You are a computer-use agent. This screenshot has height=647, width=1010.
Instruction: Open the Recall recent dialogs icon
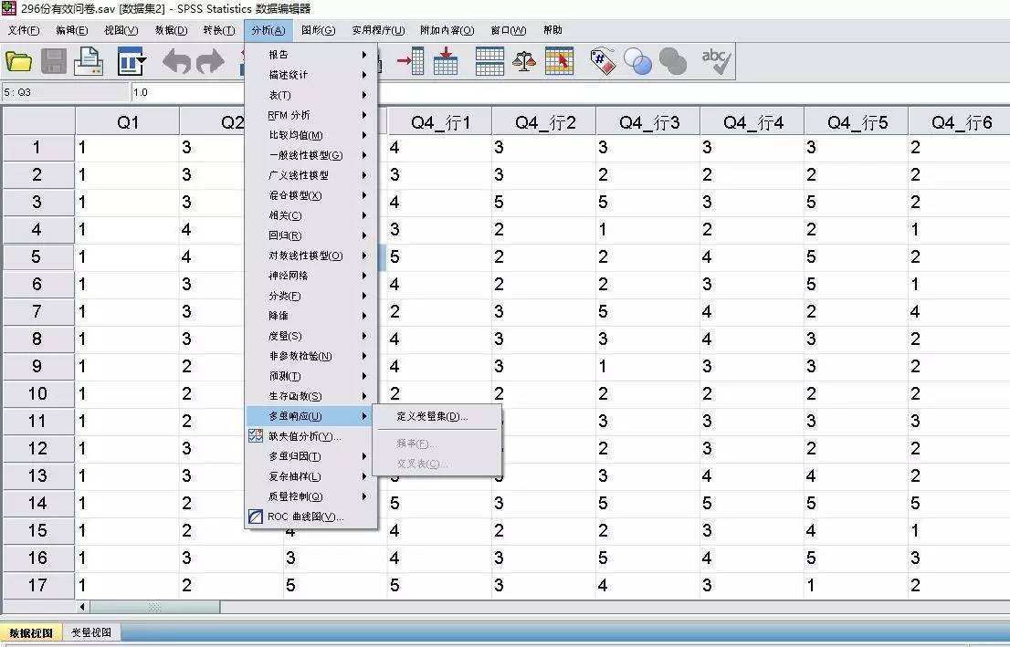(x=132, y=62)
